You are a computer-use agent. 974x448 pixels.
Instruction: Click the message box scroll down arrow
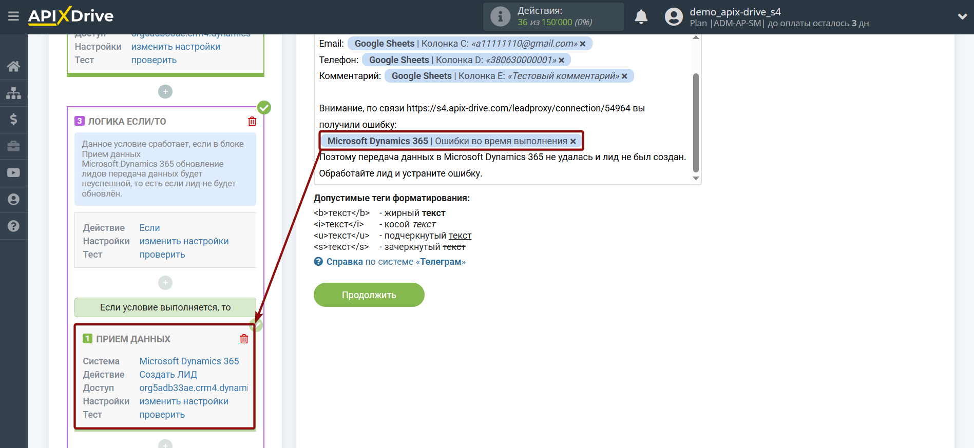pyautogui.click(x=696, y=178)
